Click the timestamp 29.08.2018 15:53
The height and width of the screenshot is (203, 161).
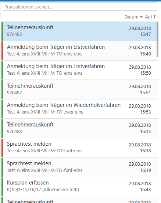pos(140,109)
